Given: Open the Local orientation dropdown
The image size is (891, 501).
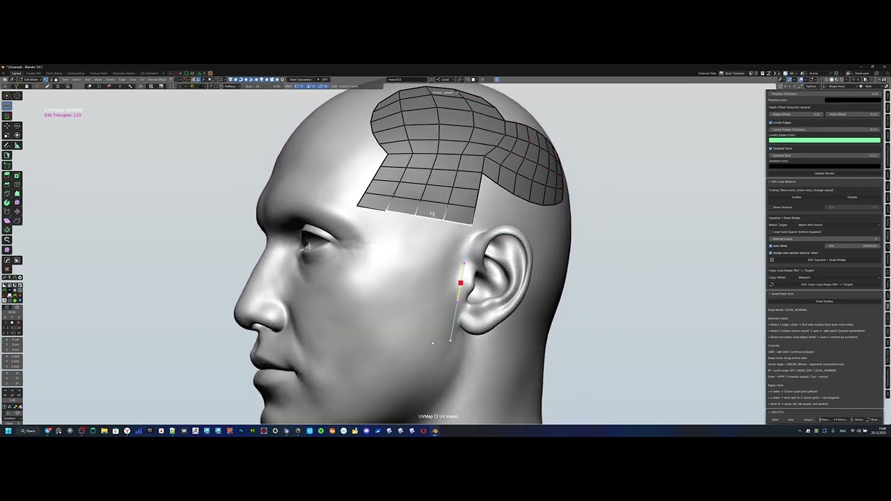Looking at the screenshot, I should [x=446, y=79].
